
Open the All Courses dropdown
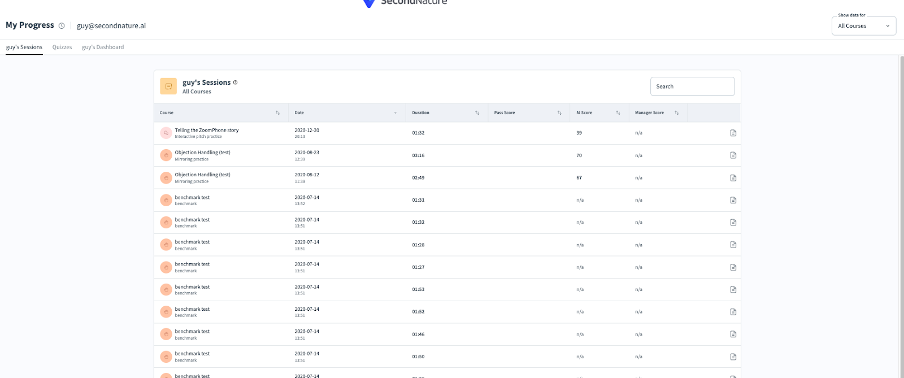coord(863,26)
